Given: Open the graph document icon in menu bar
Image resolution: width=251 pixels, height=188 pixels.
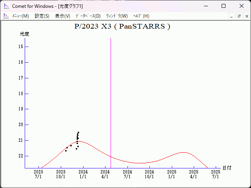Looking at the screenshot, I should click(x=6, y=16).
